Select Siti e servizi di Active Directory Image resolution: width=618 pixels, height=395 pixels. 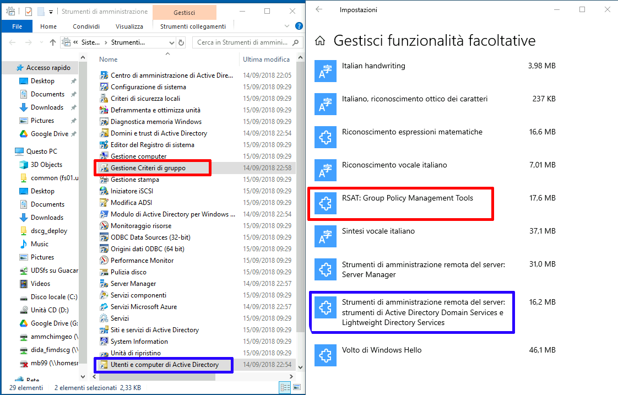154,330
